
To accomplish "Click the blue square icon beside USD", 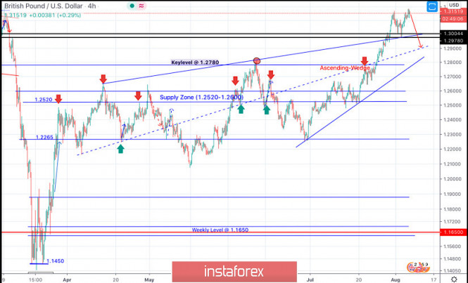I will [x=434, y=4].
